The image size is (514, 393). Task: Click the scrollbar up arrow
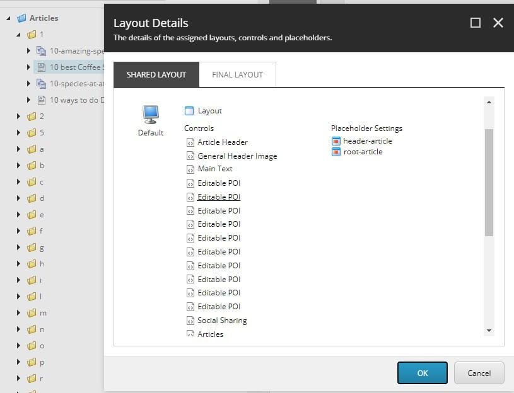pyautogui.click(x=489, y=102)
